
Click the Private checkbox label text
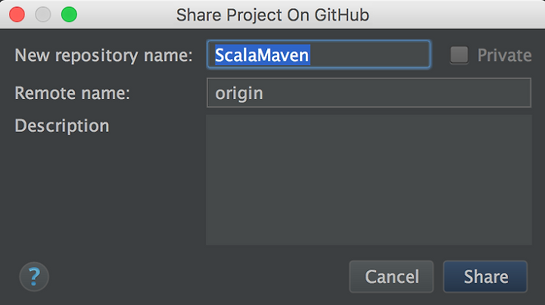504,55
